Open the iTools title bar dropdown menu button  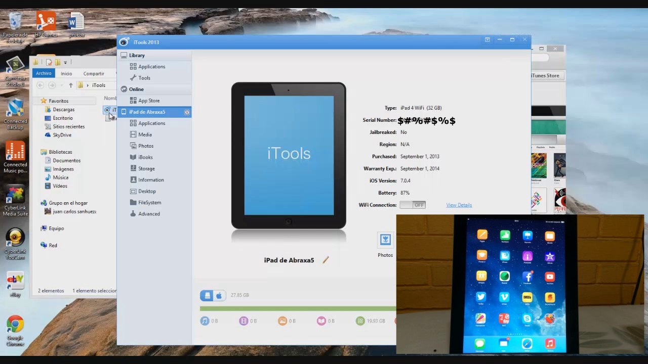coord(487,39)
